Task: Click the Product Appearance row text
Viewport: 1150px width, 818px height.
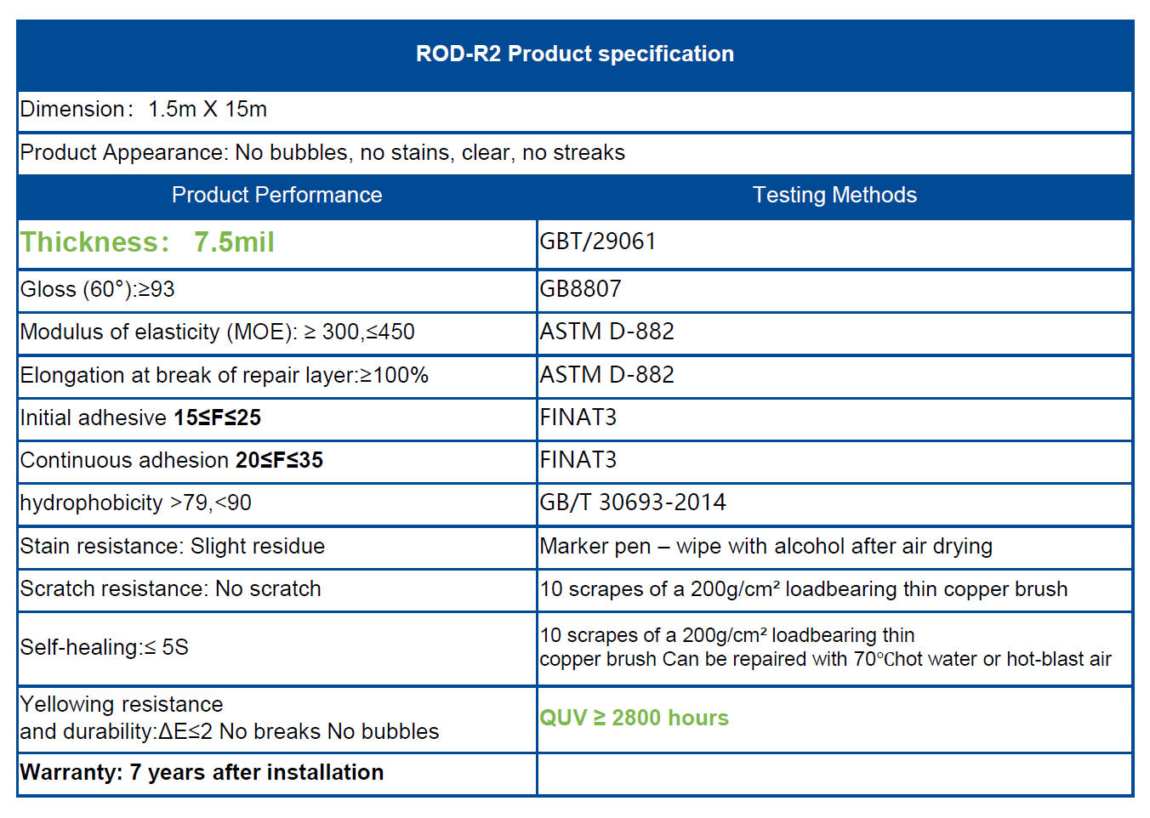Action: [x=322, y=153]
